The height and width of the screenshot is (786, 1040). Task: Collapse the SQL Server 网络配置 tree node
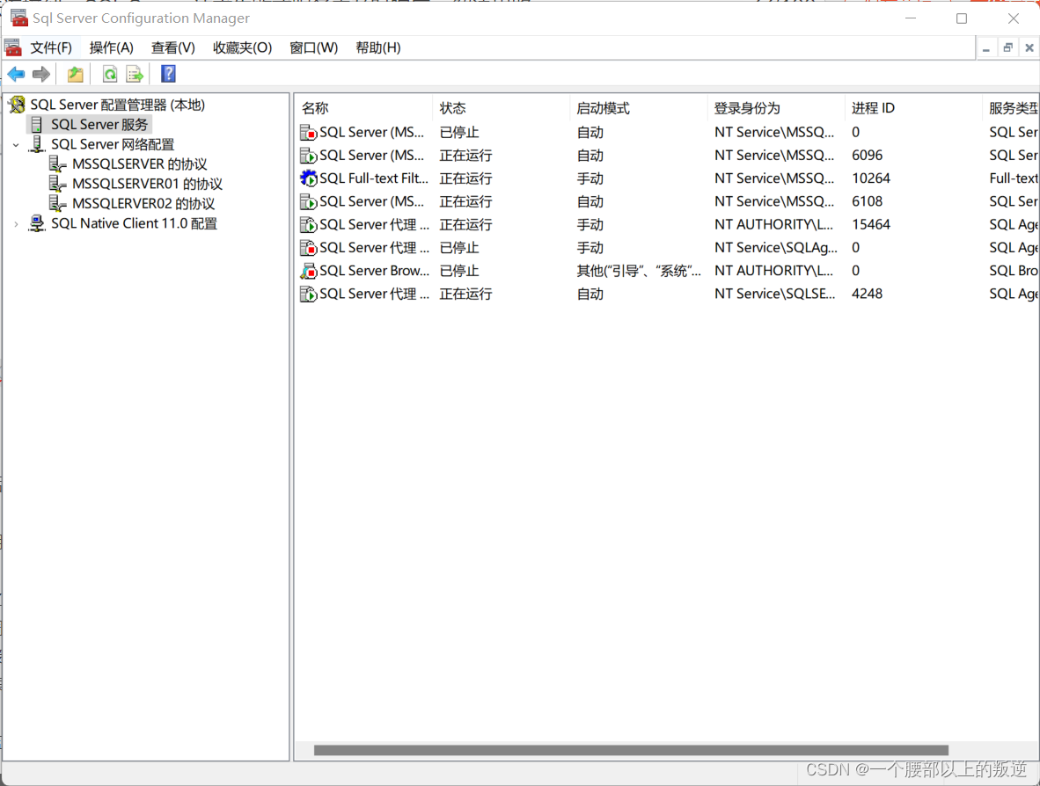[x=16, y=144]
